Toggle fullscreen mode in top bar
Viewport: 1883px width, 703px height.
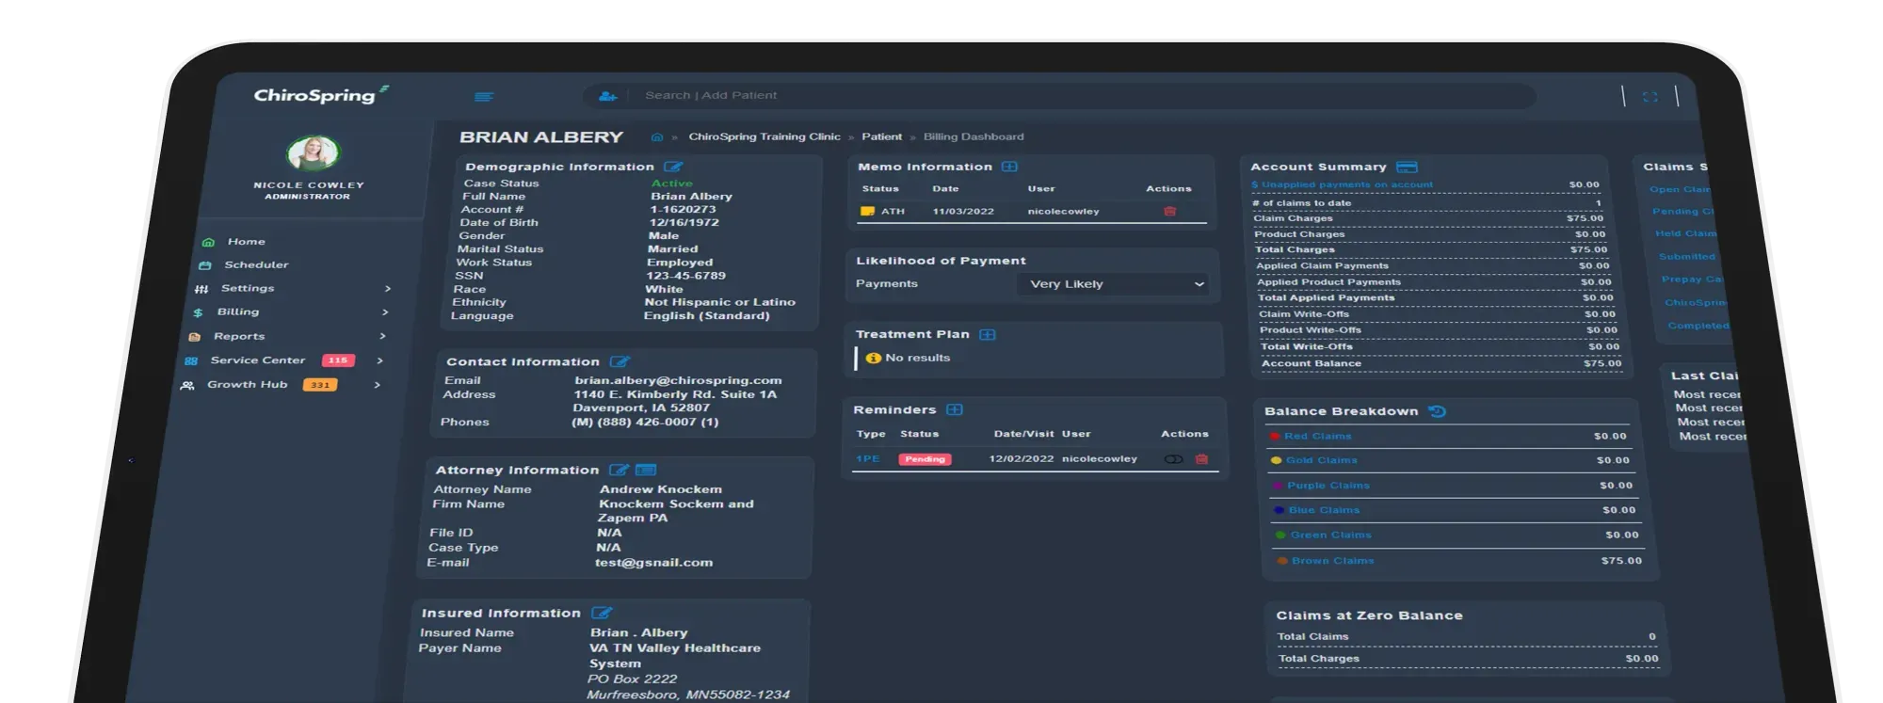pos(1650,97)
